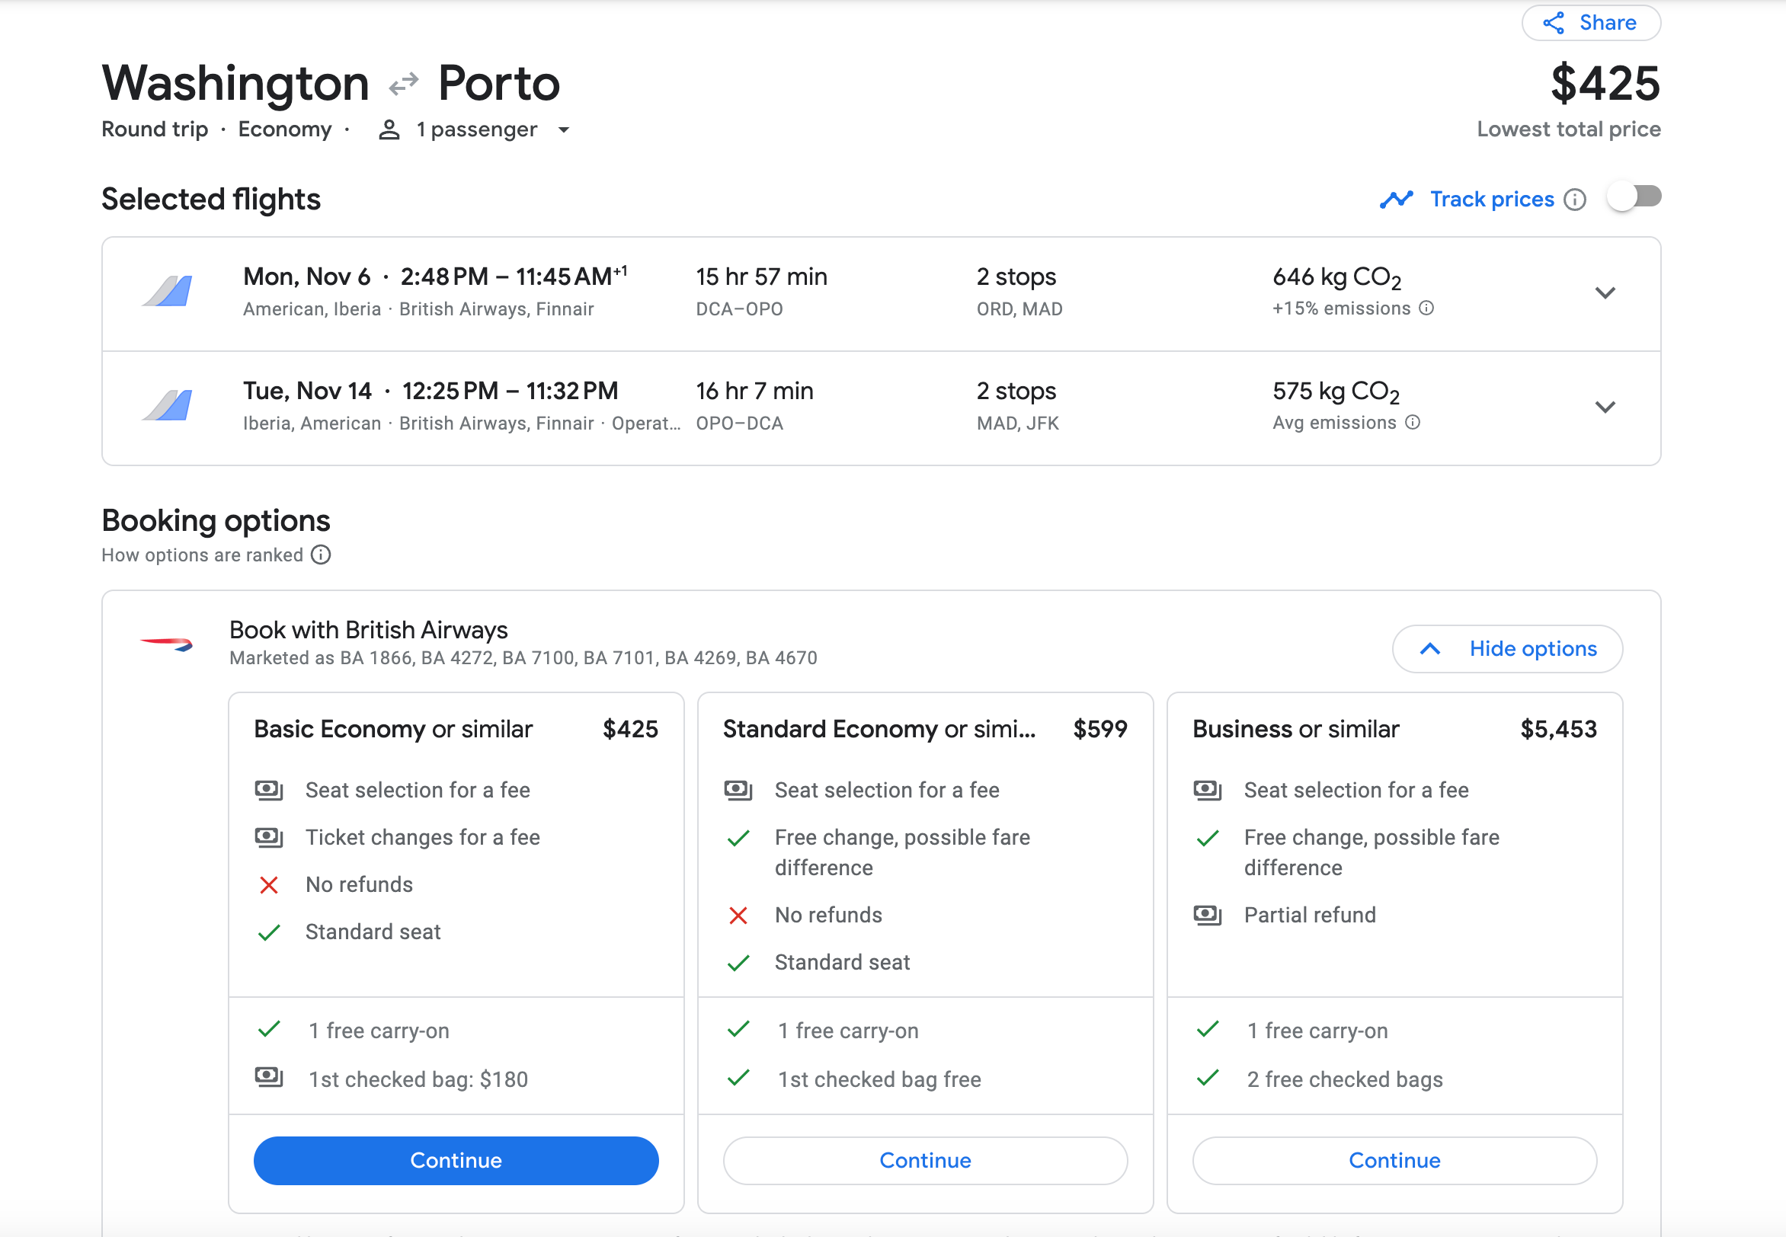Click Basic Economy 1st checked bag fee icon
Image resolution: width=1786 pixels, height=1237 pixels.
269,1076
